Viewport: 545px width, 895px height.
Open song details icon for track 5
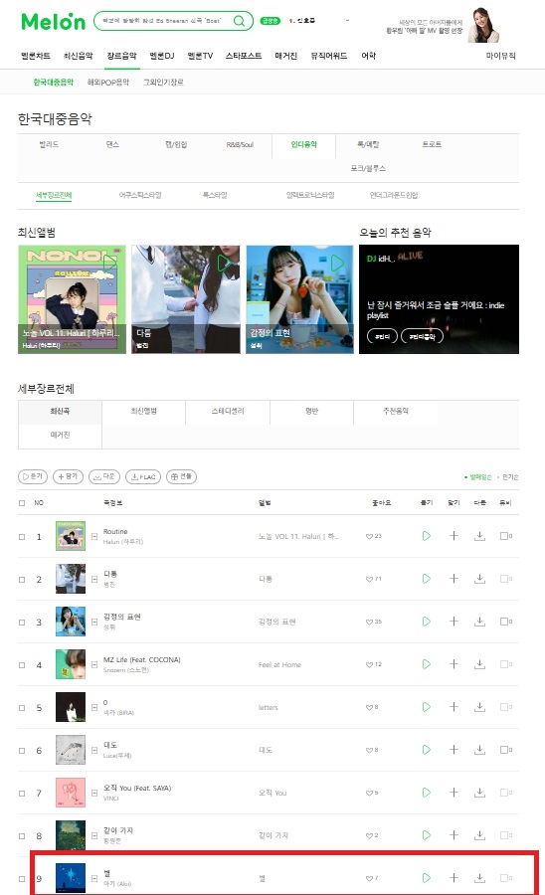point(94,707)
